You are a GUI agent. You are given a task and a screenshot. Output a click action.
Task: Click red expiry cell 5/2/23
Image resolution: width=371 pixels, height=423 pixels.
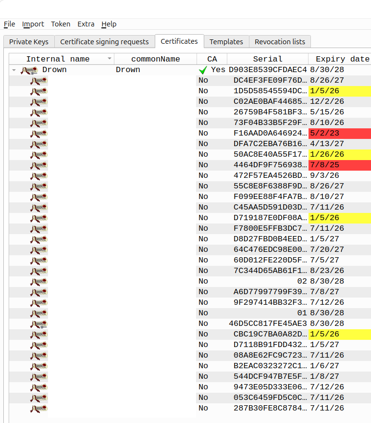pos(340,134)
